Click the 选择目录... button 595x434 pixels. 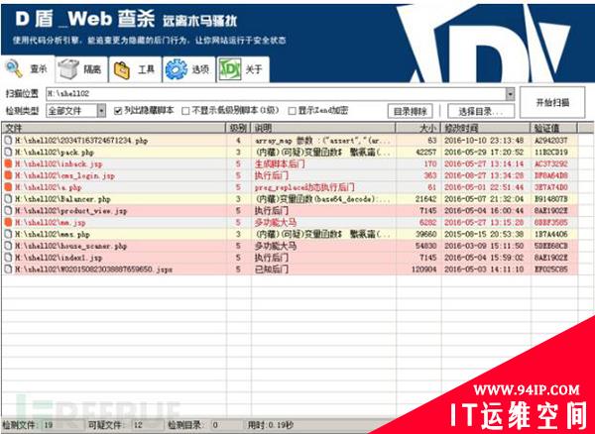tap(481, 111)
